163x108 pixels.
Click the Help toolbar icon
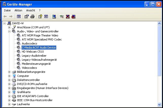coord(40,16)
